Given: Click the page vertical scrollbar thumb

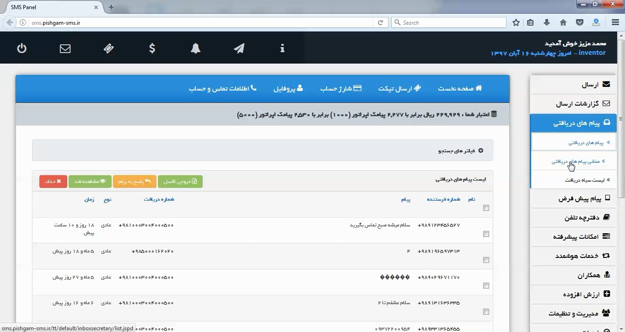Looking at the screenshot, I should pyautogui.click(x=621, y=119).
